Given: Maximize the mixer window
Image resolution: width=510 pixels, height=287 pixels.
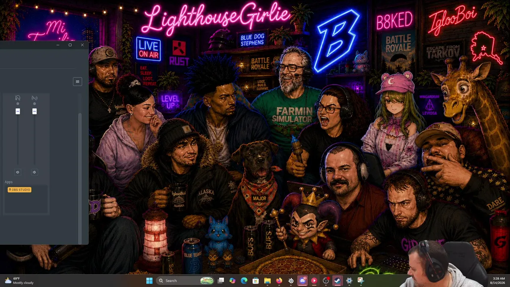Looking at the screenshot, I should click(70, 45).
